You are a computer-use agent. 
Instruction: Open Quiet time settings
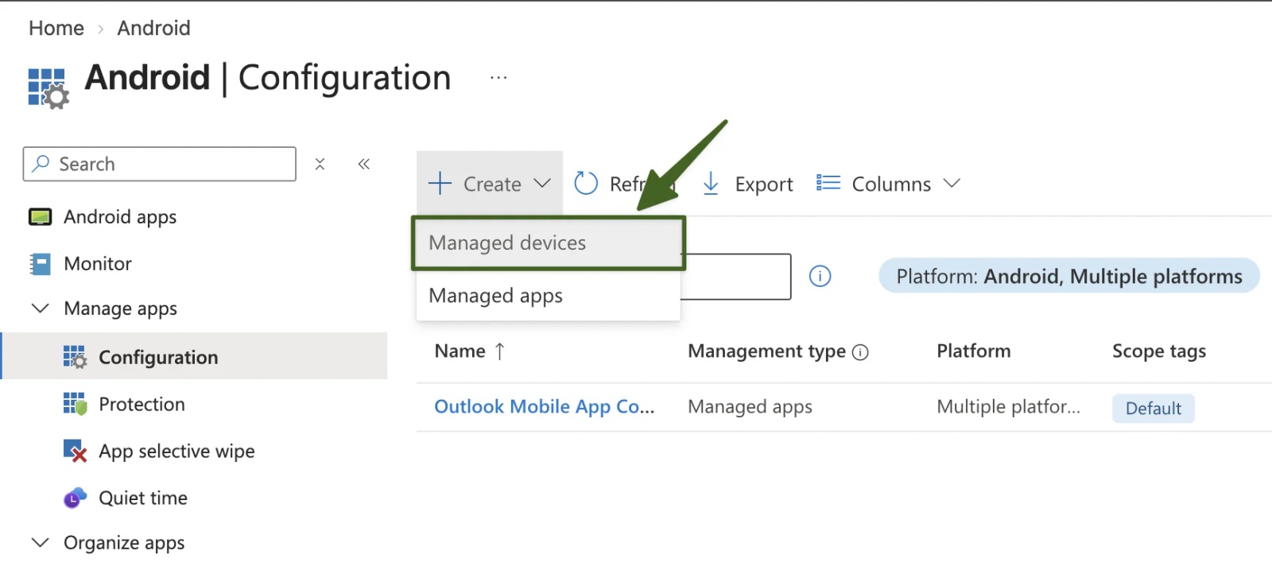pos(143,498)
